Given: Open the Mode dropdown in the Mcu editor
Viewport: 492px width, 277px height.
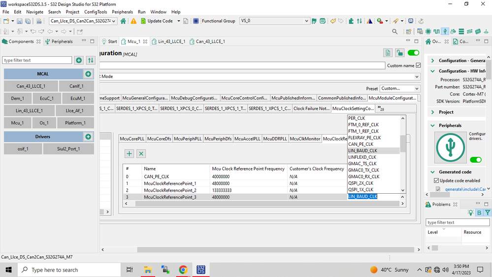Looking at the screenshot, I should 417,76.
